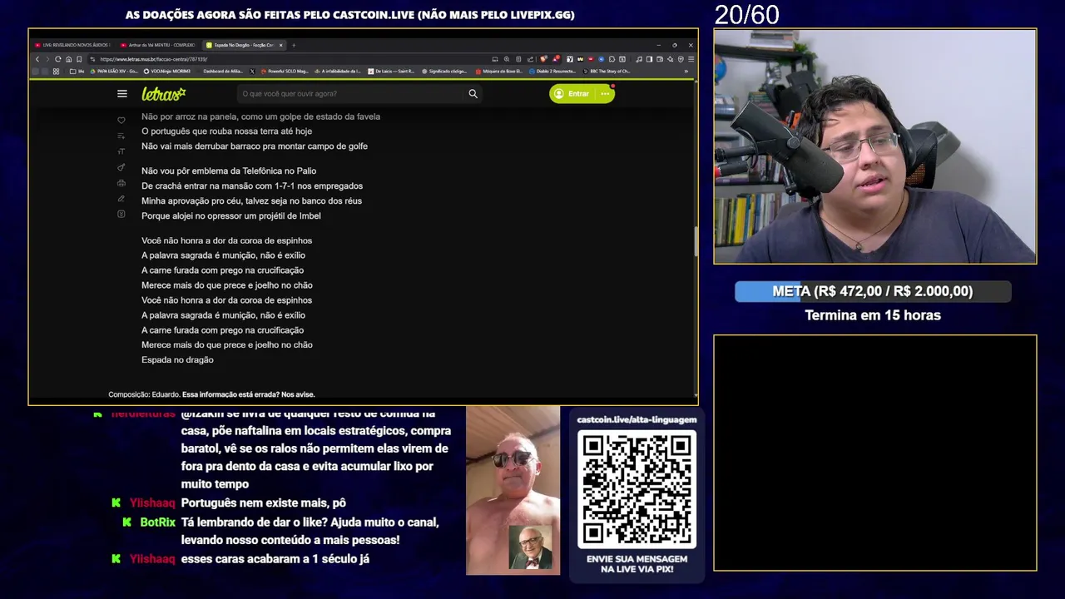
Task: Click the META R$ 472,00 progress bar
Action: (873, 291)
